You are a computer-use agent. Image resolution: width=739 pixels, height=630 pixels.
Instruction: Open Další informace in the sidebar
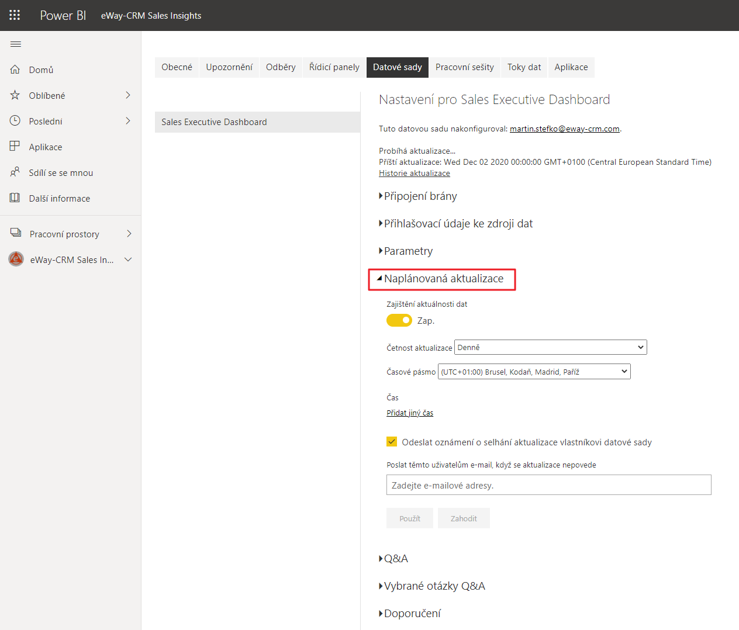(x=70, y=198)
